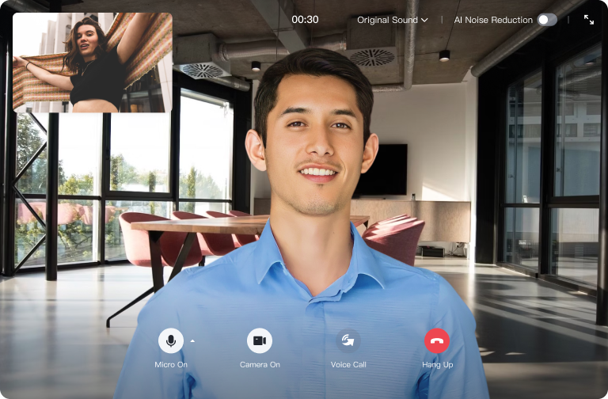Click the 00:30 call timer
The image size is (608, 399).
click(305, 19)
